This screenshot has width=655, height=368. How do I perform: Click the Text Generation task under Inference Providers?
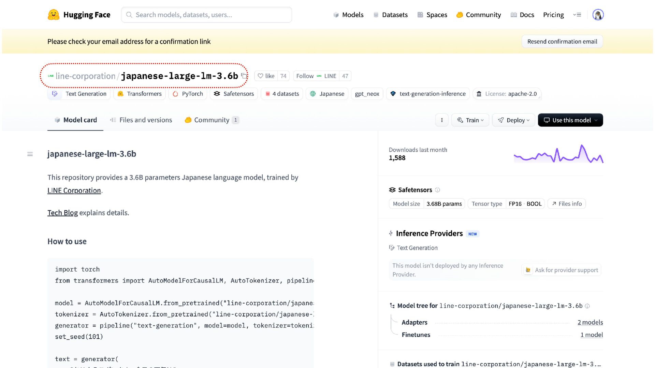point(413,248)
